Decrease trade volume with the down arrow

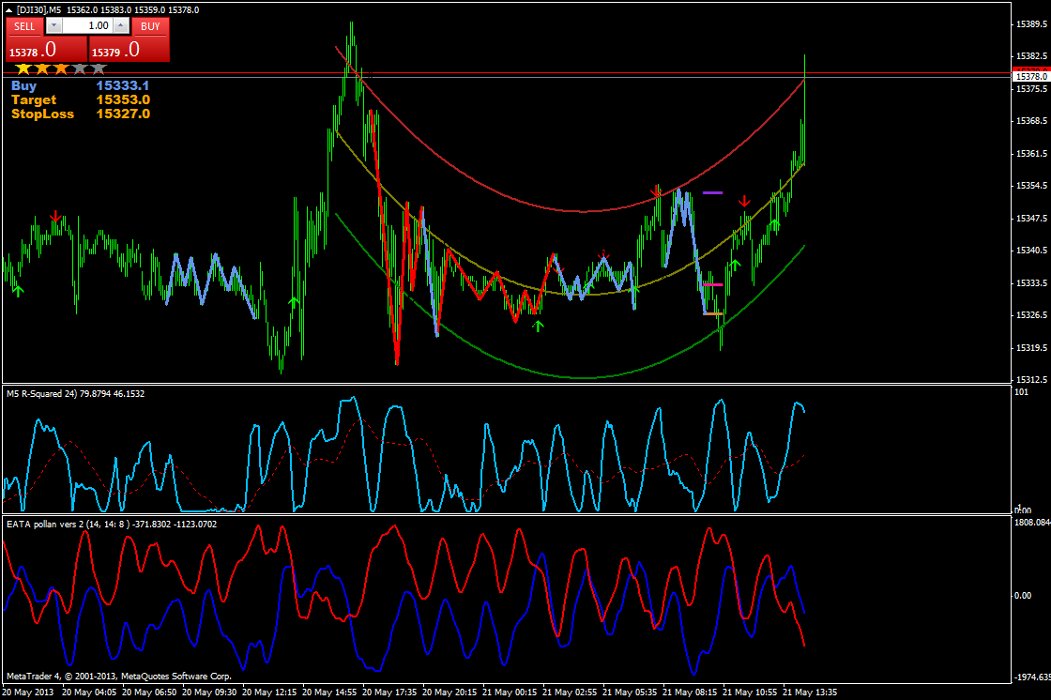click(54, 25)
